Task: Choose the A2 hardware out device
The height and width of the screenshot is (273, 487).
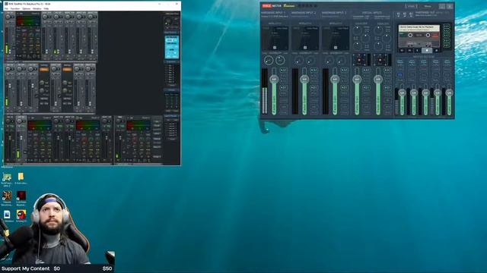Action: click(405, 14)
